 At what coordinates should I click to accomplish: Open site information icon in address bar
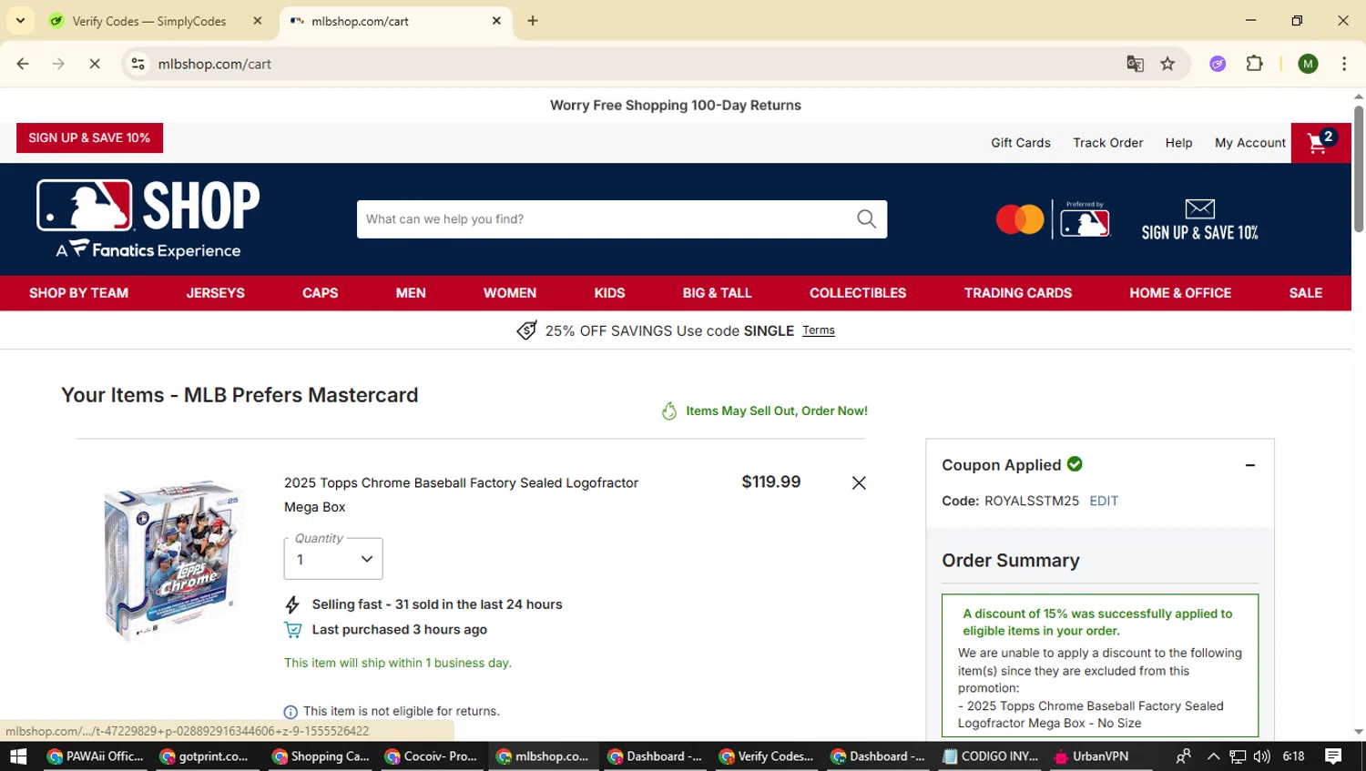138,64
